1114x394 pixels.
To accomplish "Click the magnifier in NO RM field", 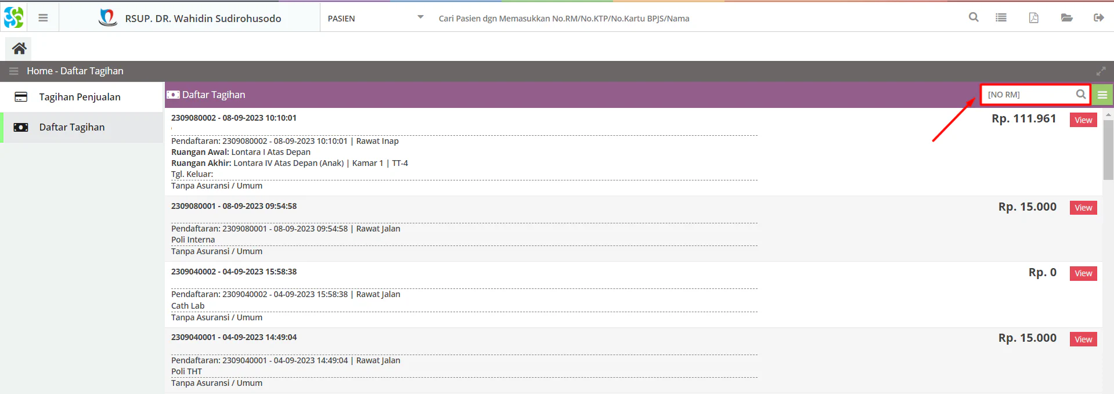I will coord(1080,94).
